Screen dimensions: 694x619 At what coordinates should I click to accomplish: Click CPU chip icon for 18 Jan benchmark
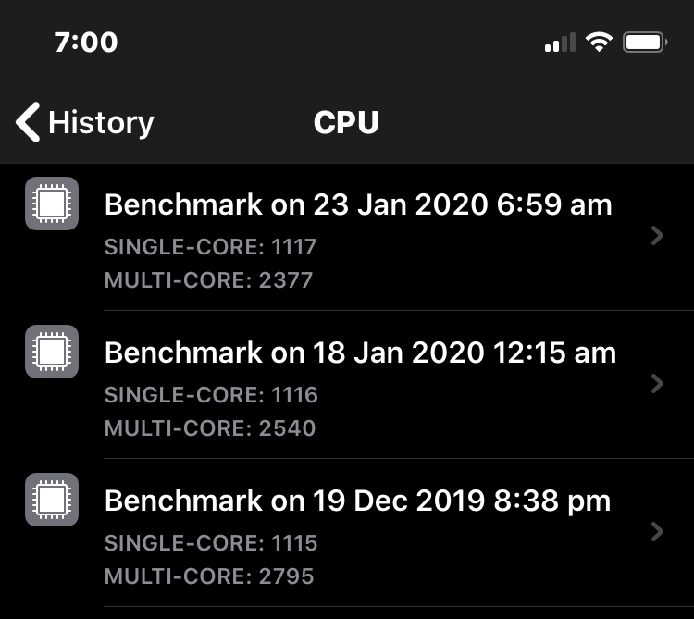pyautogui.click(x=51, y=352)
